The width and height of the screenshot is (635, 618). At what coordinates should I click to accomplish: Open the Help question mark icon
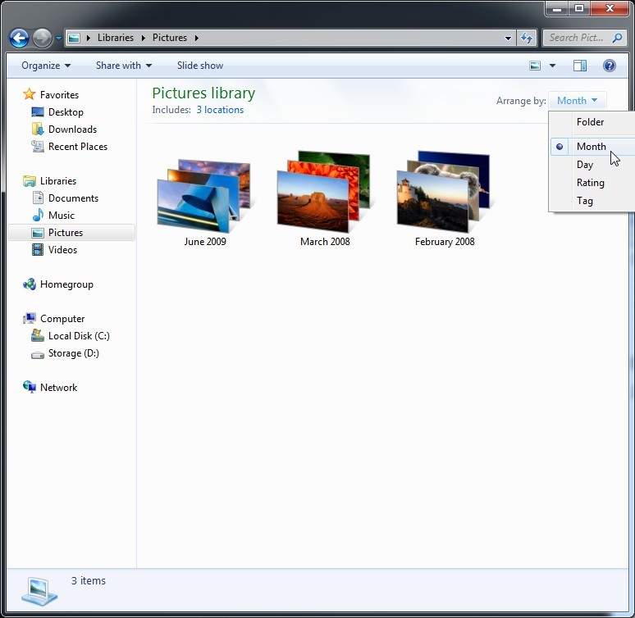coord(610,66)
